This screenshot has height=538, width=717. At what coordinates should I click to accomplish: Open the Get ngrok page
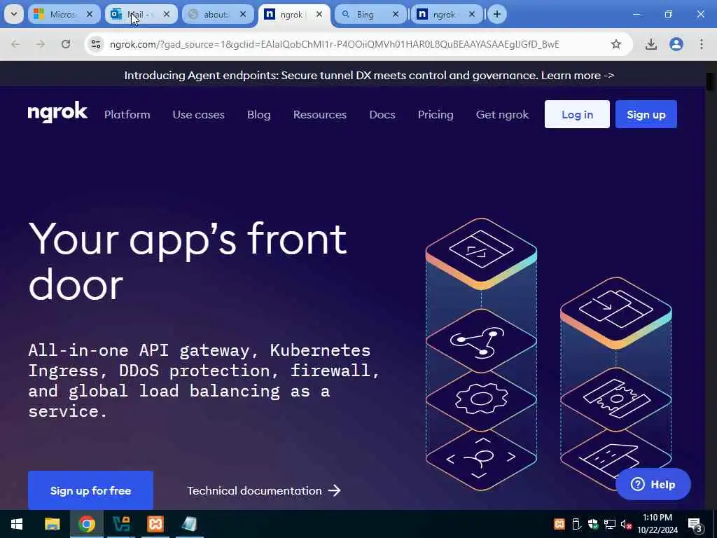click(x=502, y=114)
